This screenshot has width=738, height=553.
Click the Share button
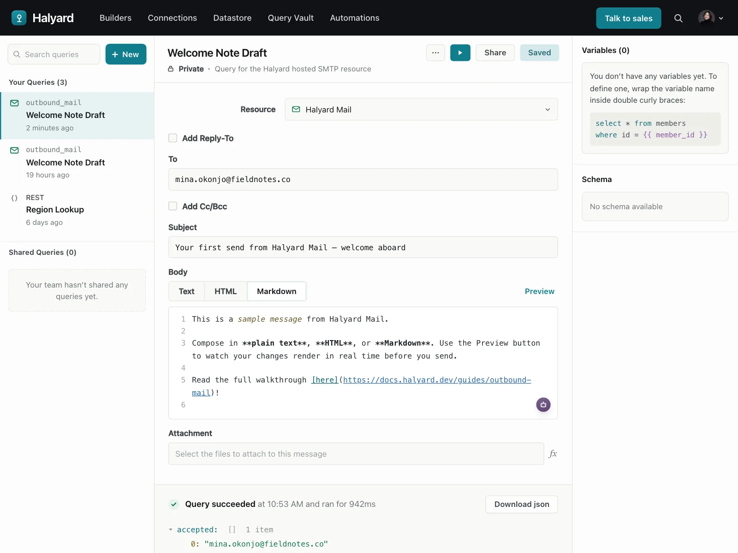[x=495, y=53]
